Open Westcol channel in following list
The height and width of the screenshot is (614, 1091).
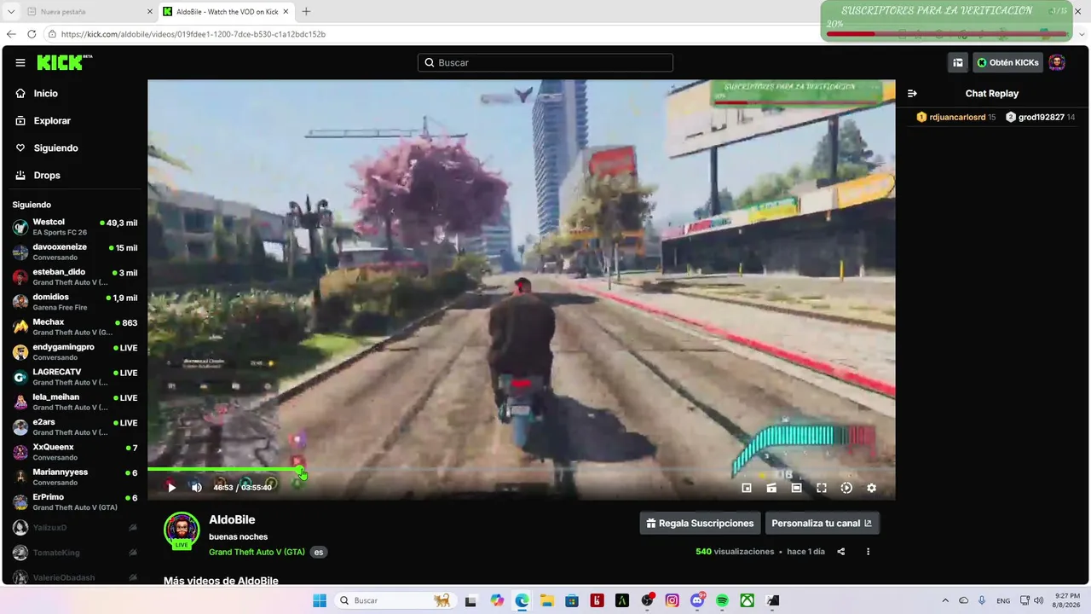tap(75, 227)
